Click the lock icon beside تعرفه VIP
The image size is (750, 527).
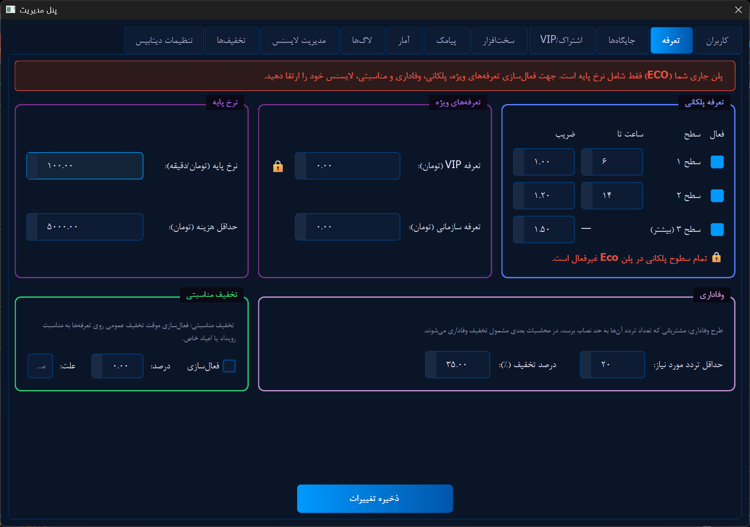tap(278, 166)
